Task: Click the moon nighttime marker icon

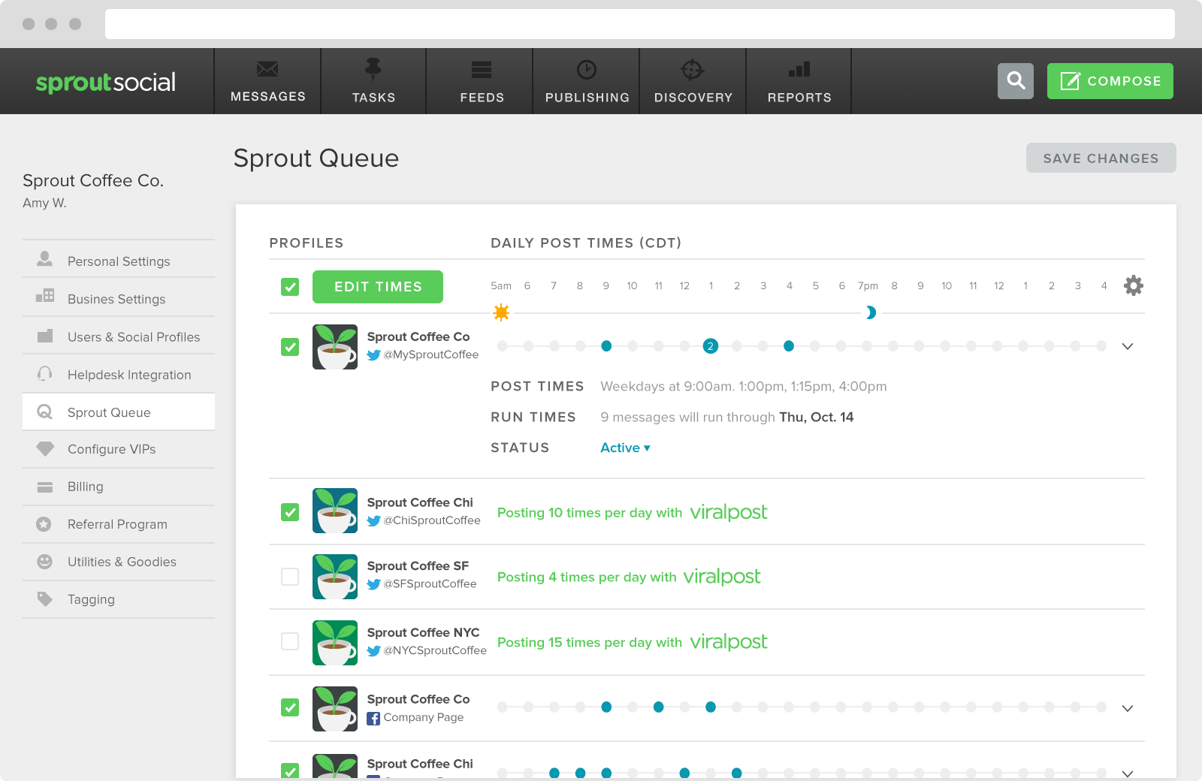Action: (x=870, y=312)
